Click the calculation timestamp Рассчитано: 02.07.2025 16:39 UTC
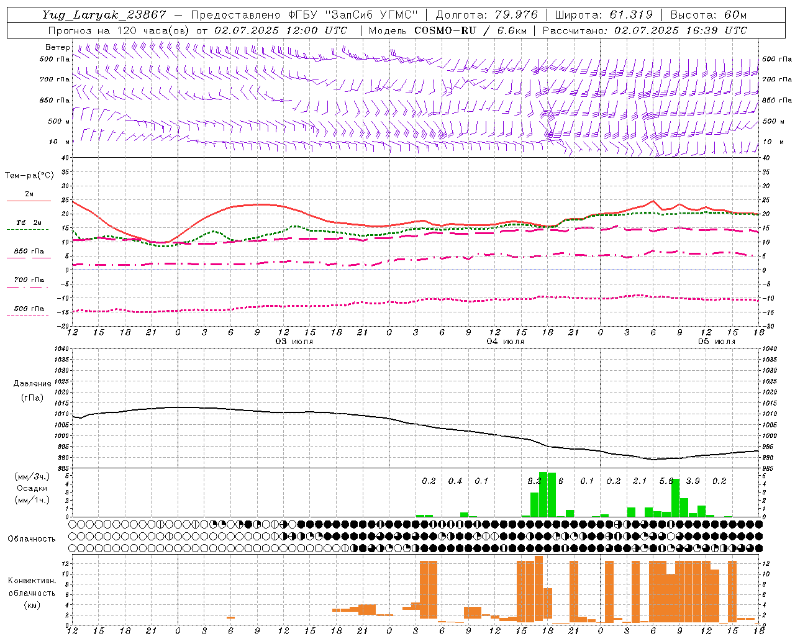Screen dimensions: 795x636 coord(645,30)
